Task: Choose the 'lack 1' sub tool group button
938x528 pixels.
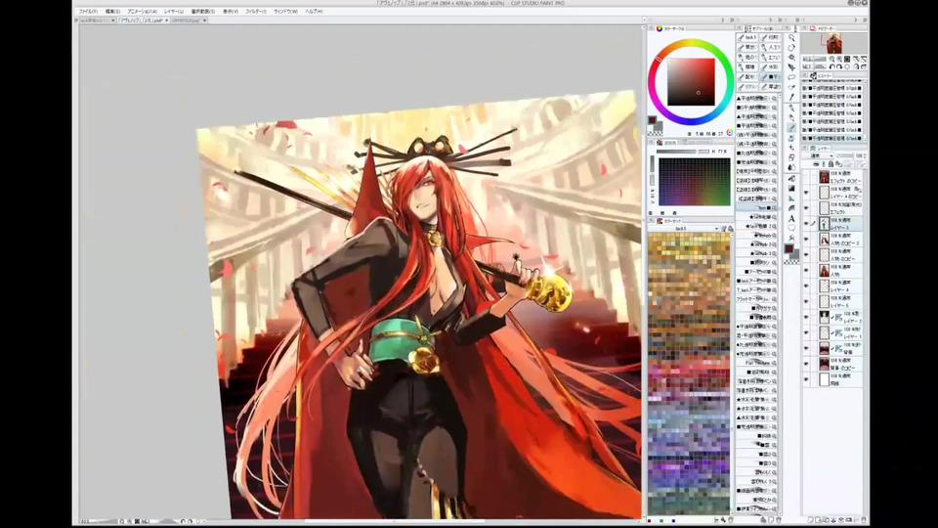Action: click(747, 37)
